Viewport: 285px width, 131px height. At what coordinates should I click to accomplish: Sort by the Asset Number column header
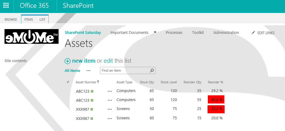tap(86, 82)
